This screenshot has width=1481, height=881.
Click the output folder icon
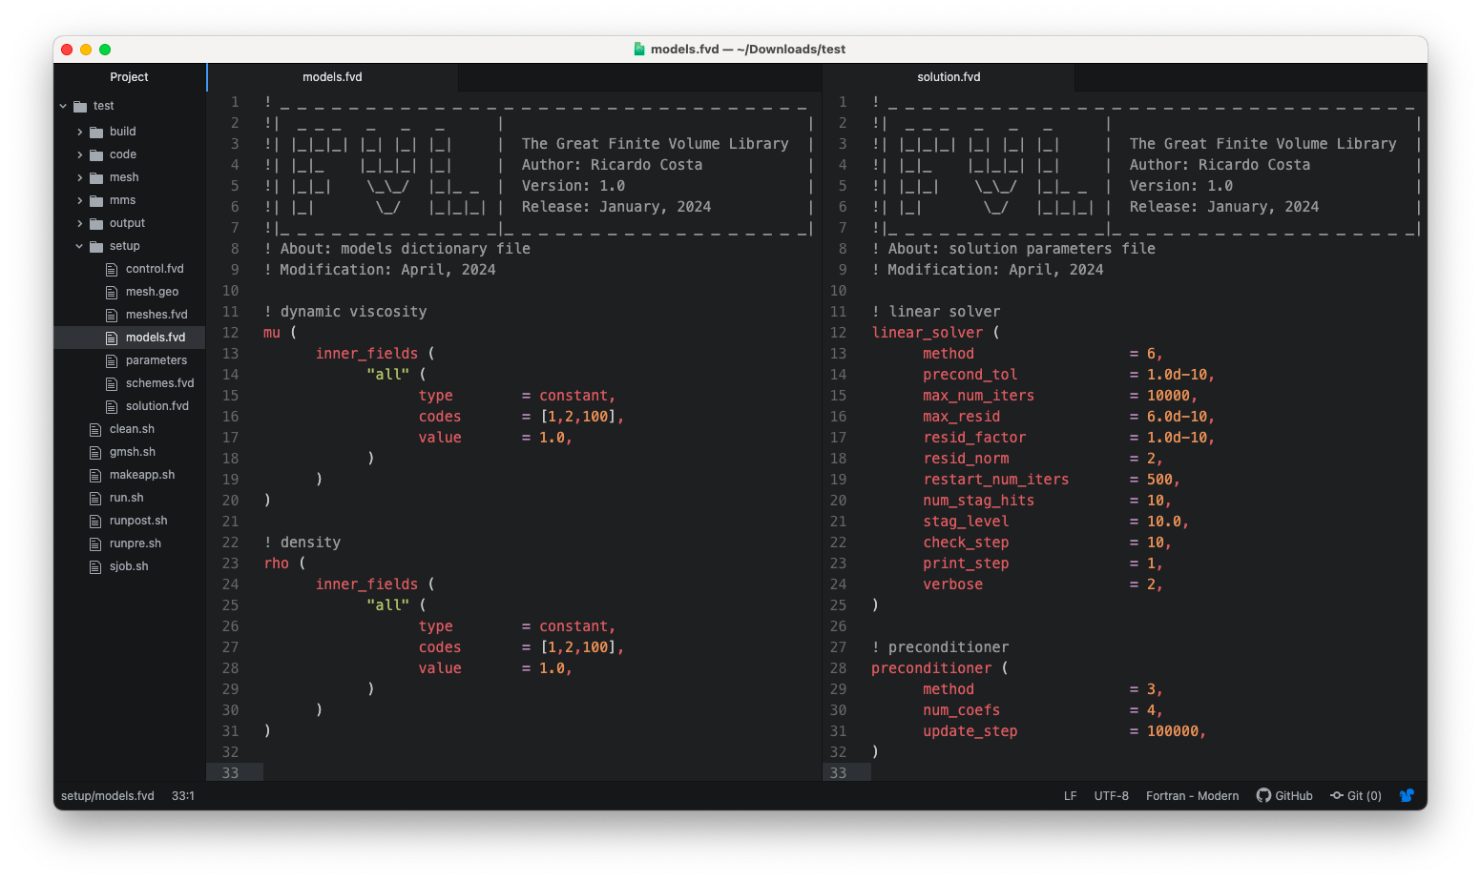(x=96, y=223)
